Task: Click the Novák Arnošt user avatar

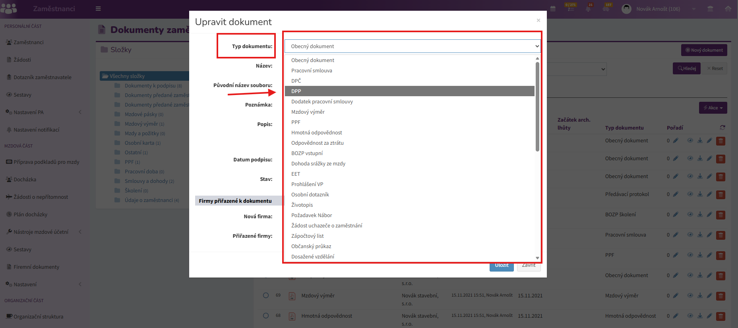Action: pos(626,9)
